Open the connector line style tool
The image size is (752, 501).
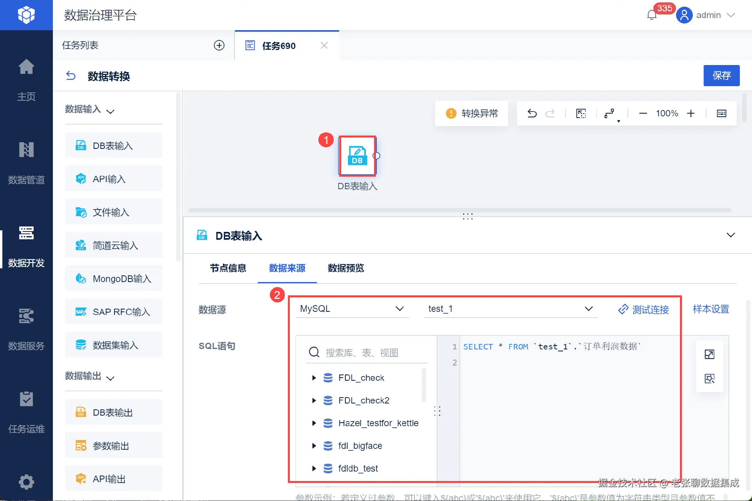point(609,114)
